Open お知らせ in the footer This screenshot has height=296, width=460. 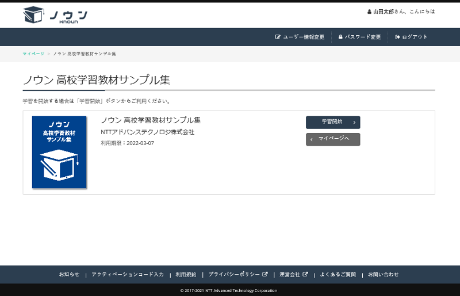tap(69, 274)
